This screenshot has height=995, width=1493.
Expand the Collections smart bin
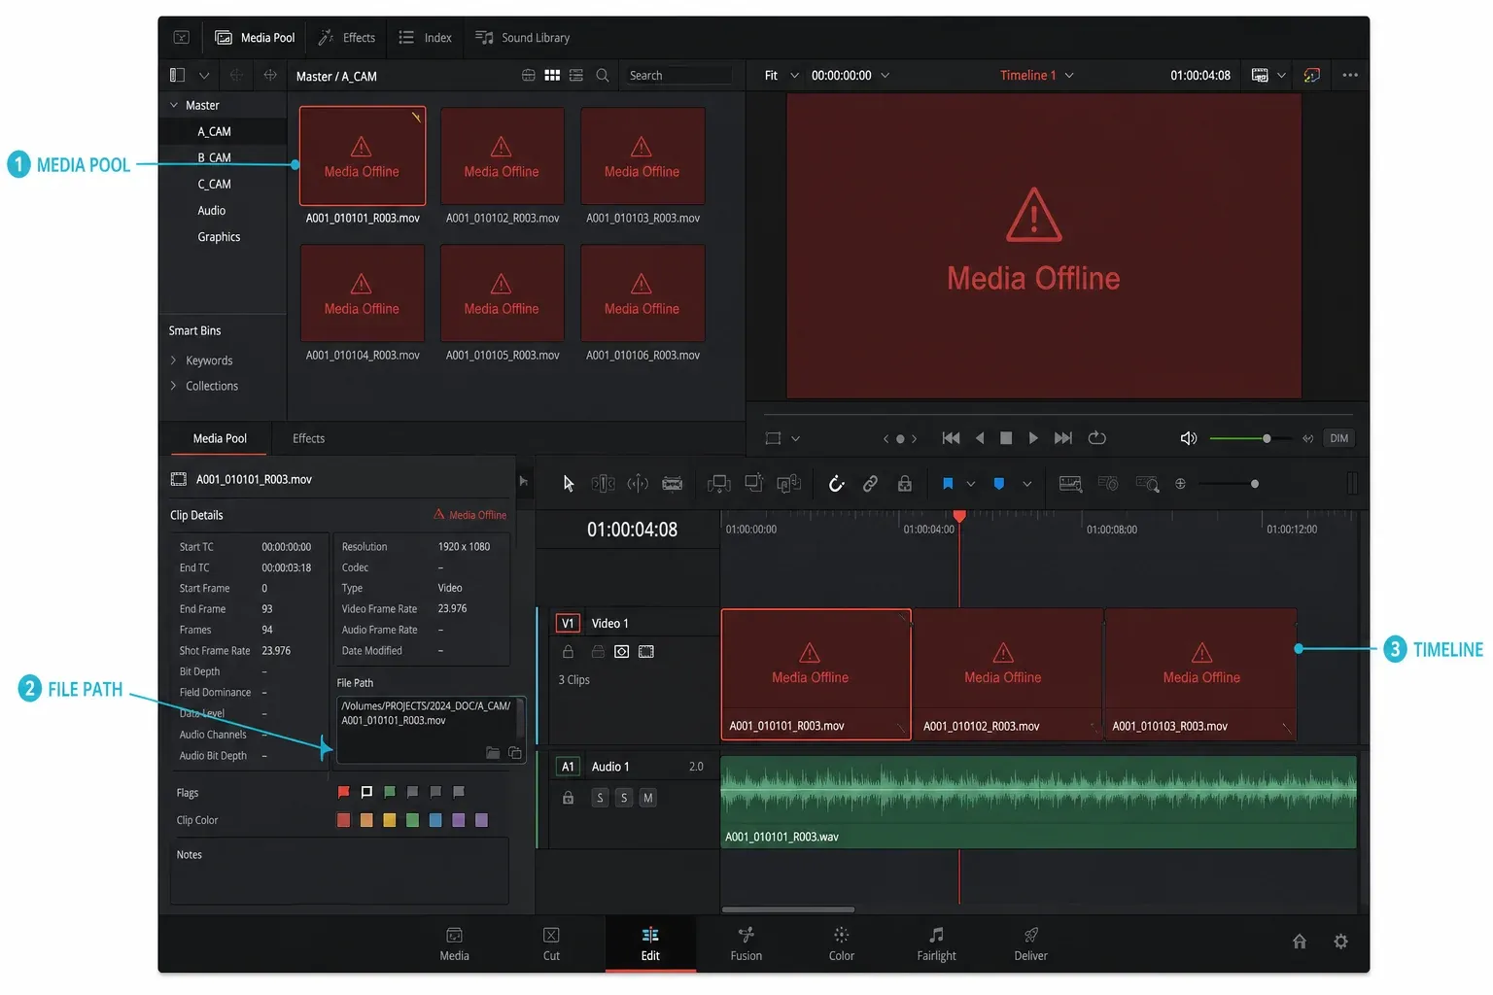[174, 386]
